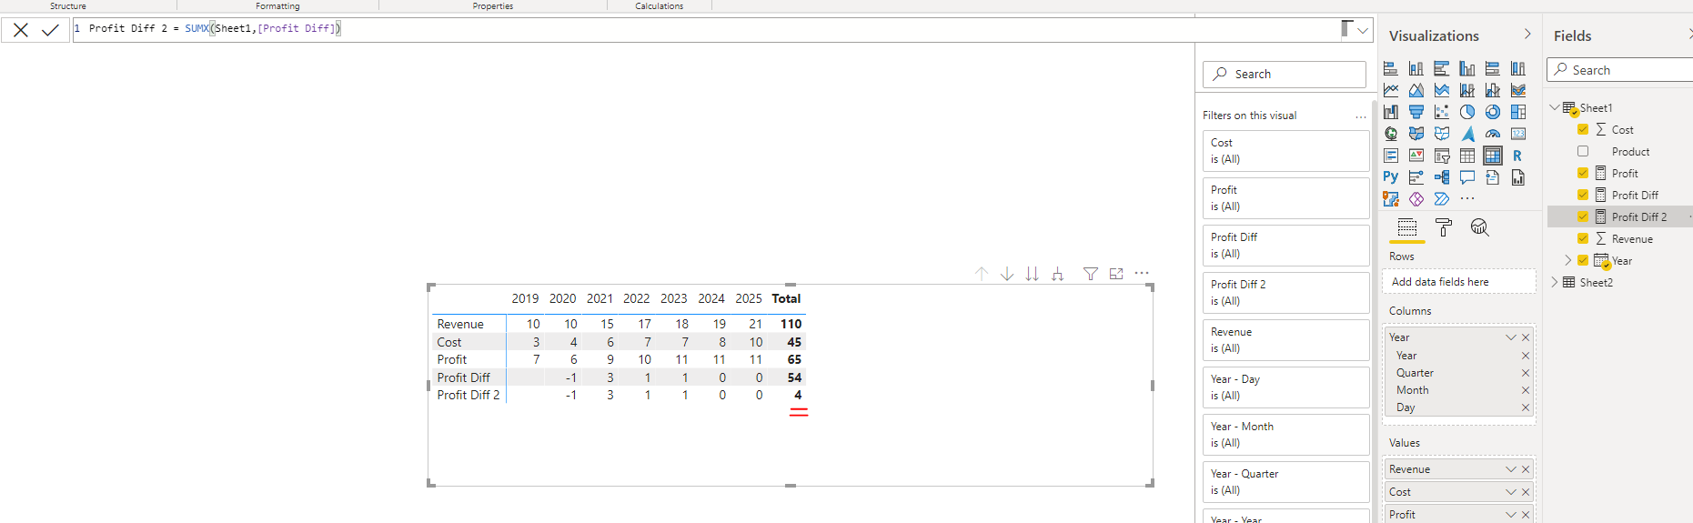Collapse the Sheet1 table

1554,107
